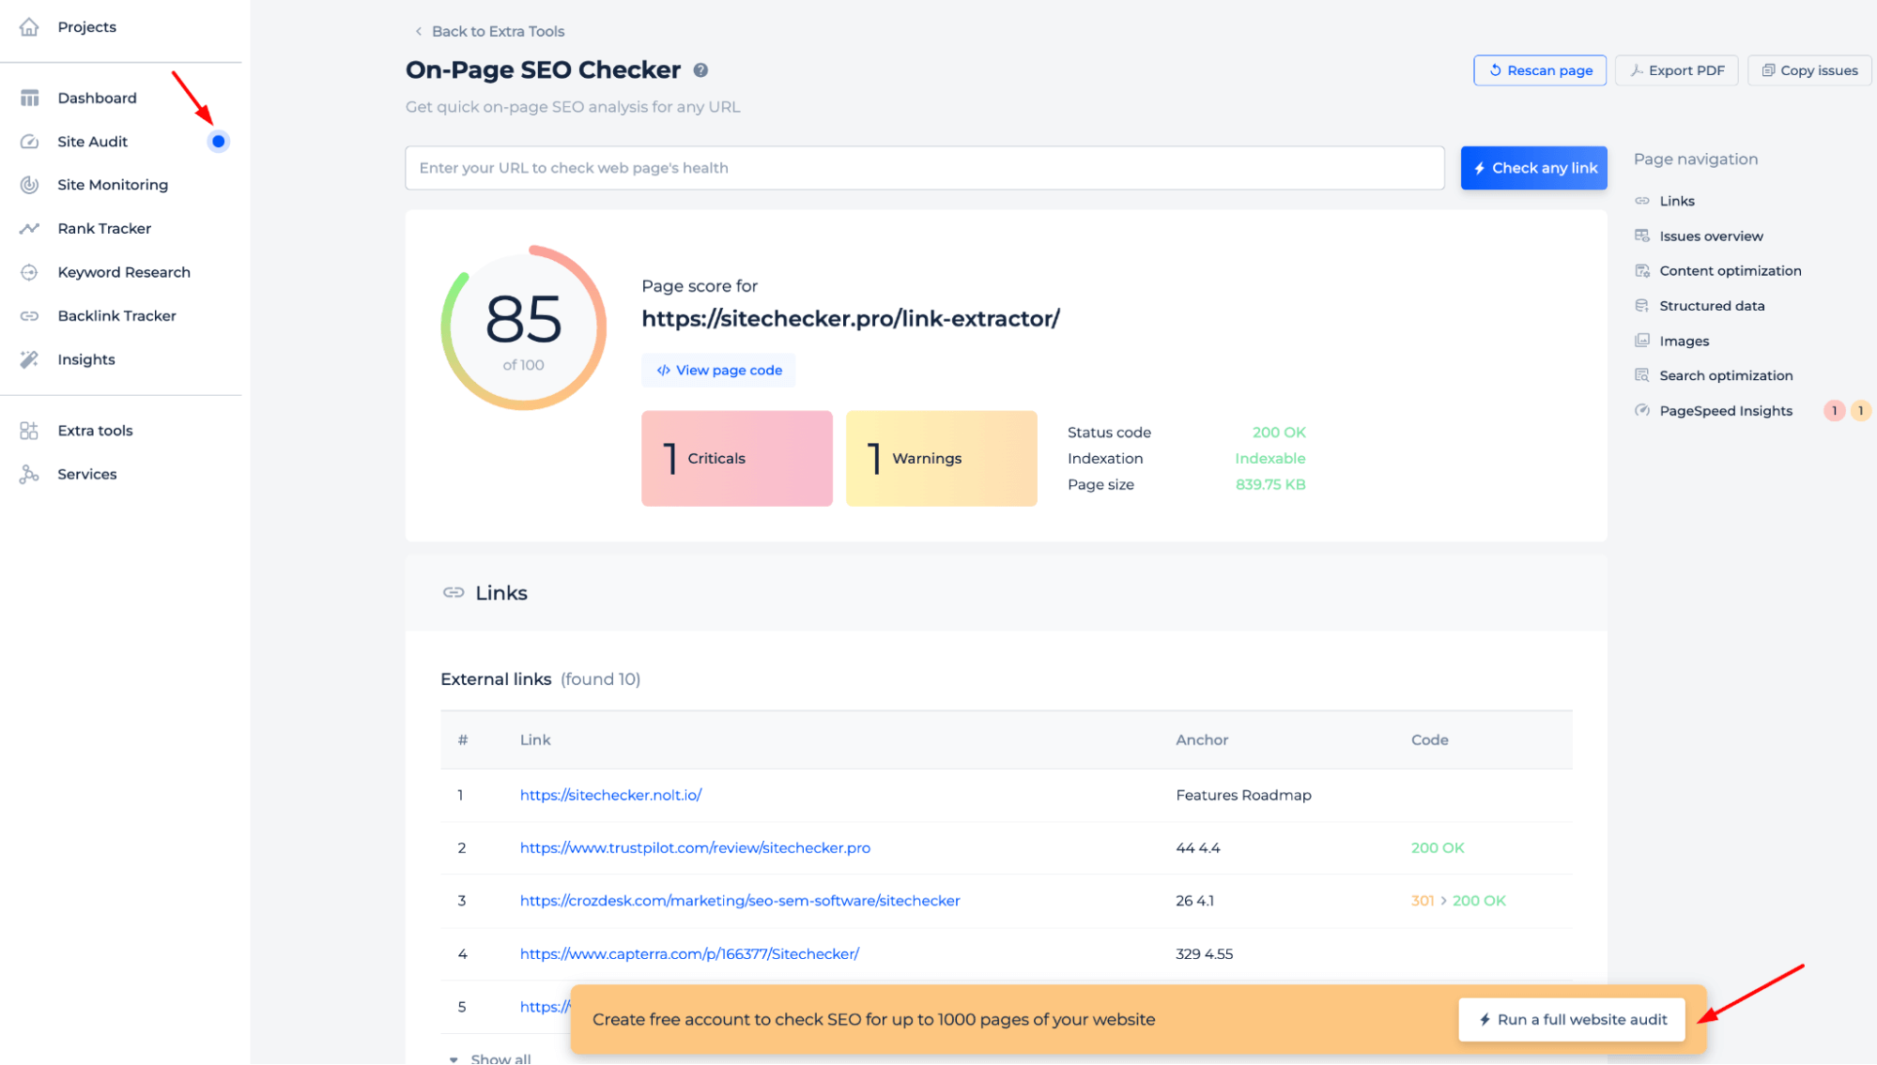Click View page code button
Viewport: 1877px width, 1065px height.
coord(718,370)
